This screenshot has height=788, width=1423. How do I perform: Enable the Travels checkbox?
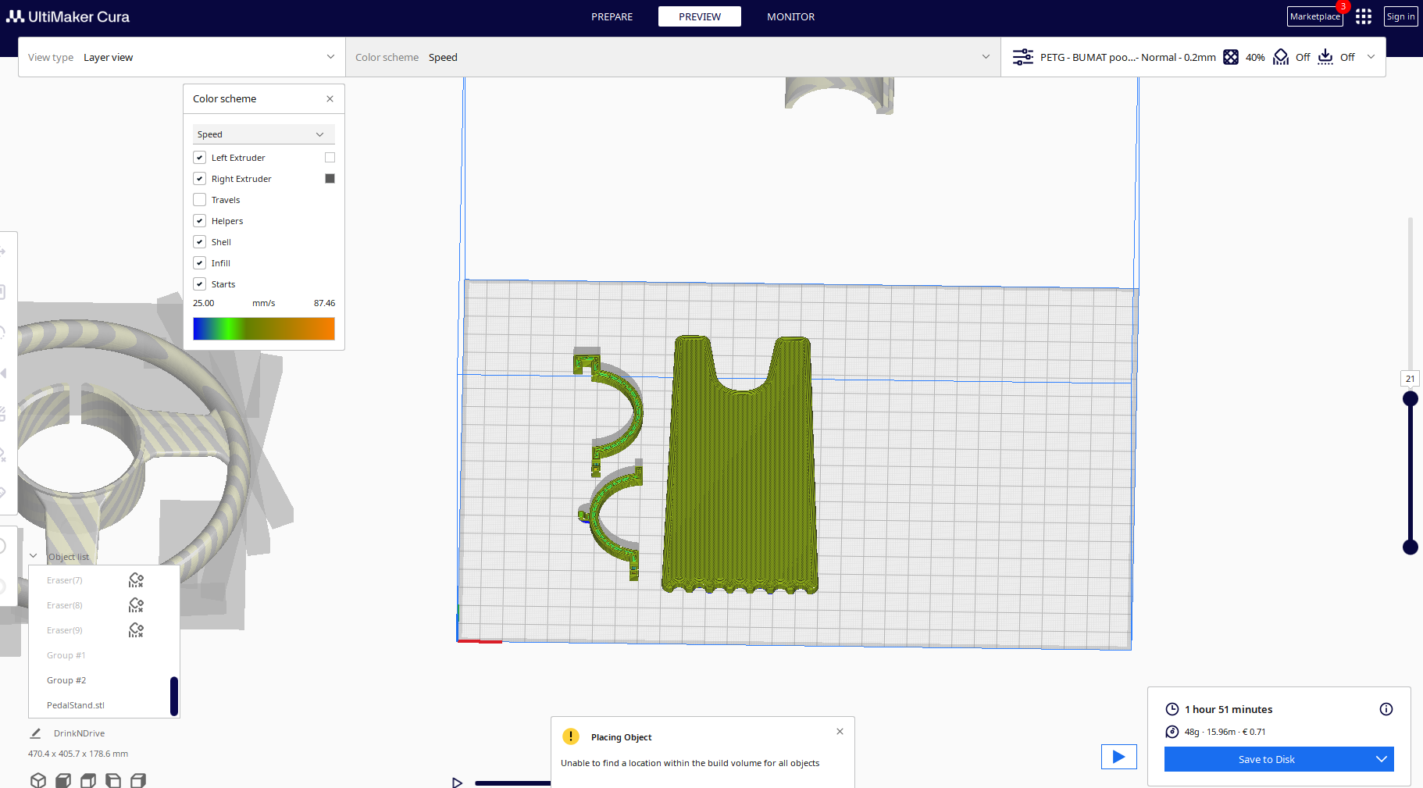199,199
